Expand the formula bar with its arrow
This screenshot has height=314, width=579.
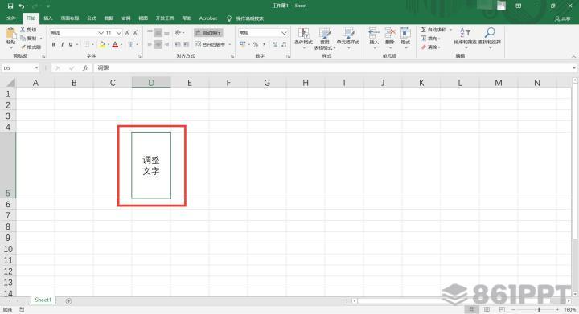tap(574, 68)
